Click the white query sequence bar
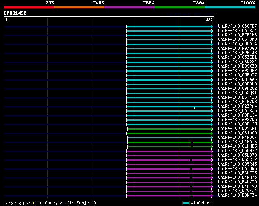 pyautogui.click(x=109, y=17)
